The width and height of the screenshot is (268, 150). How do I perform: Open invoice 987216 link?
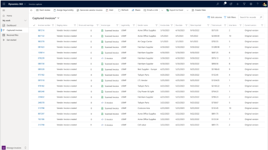coord(41,30)
